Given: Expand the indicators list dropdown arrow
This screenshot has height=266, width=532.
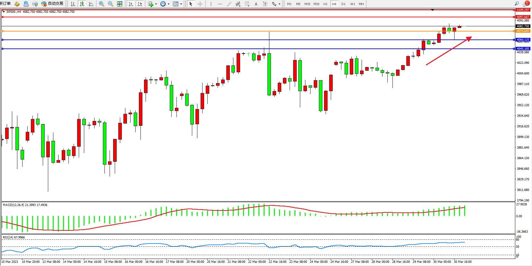Looking at the screenshot, I should tap(156, 4).
